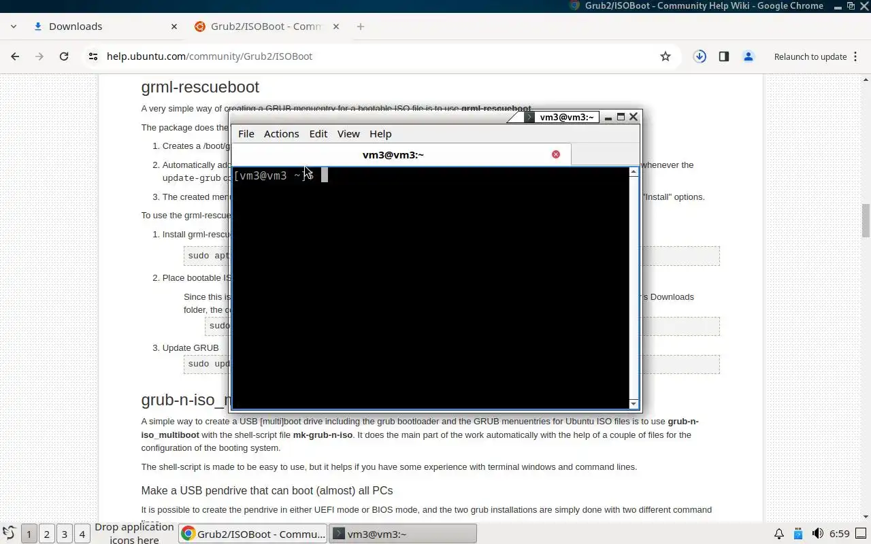Close the Grub2/ISOBoot tab
Viewport: 871px width, 544px height.
point(335,27)
